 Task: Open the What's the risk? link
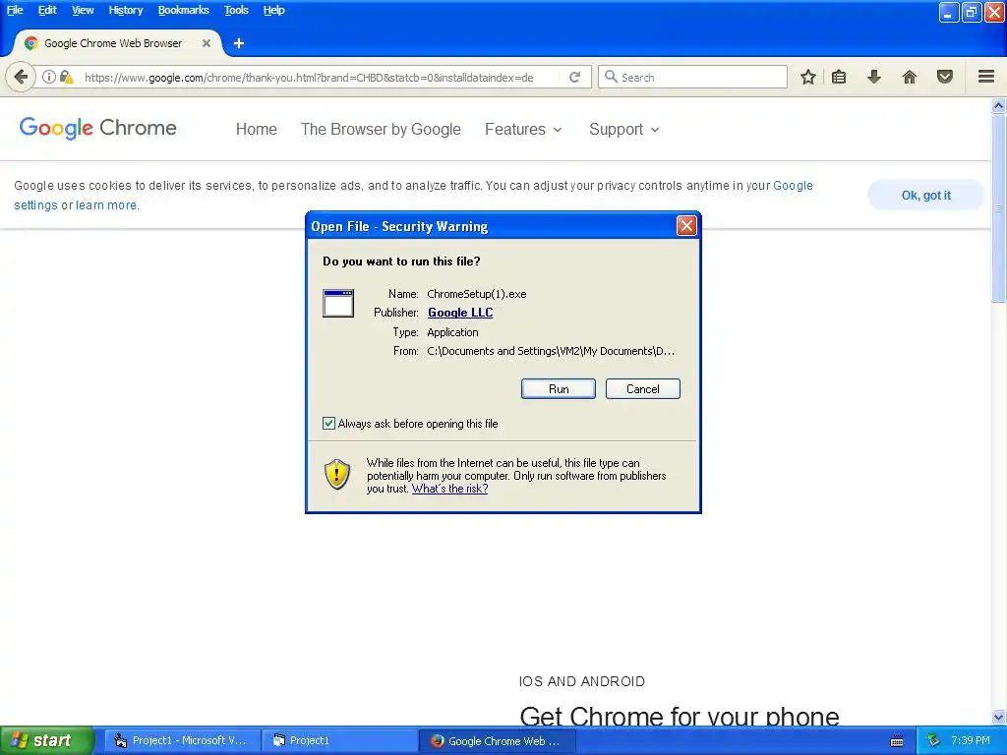[449, 489]
